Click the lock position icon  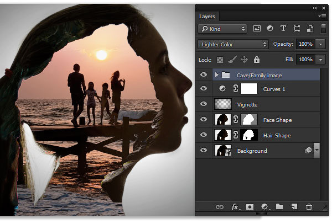[244, 60]
